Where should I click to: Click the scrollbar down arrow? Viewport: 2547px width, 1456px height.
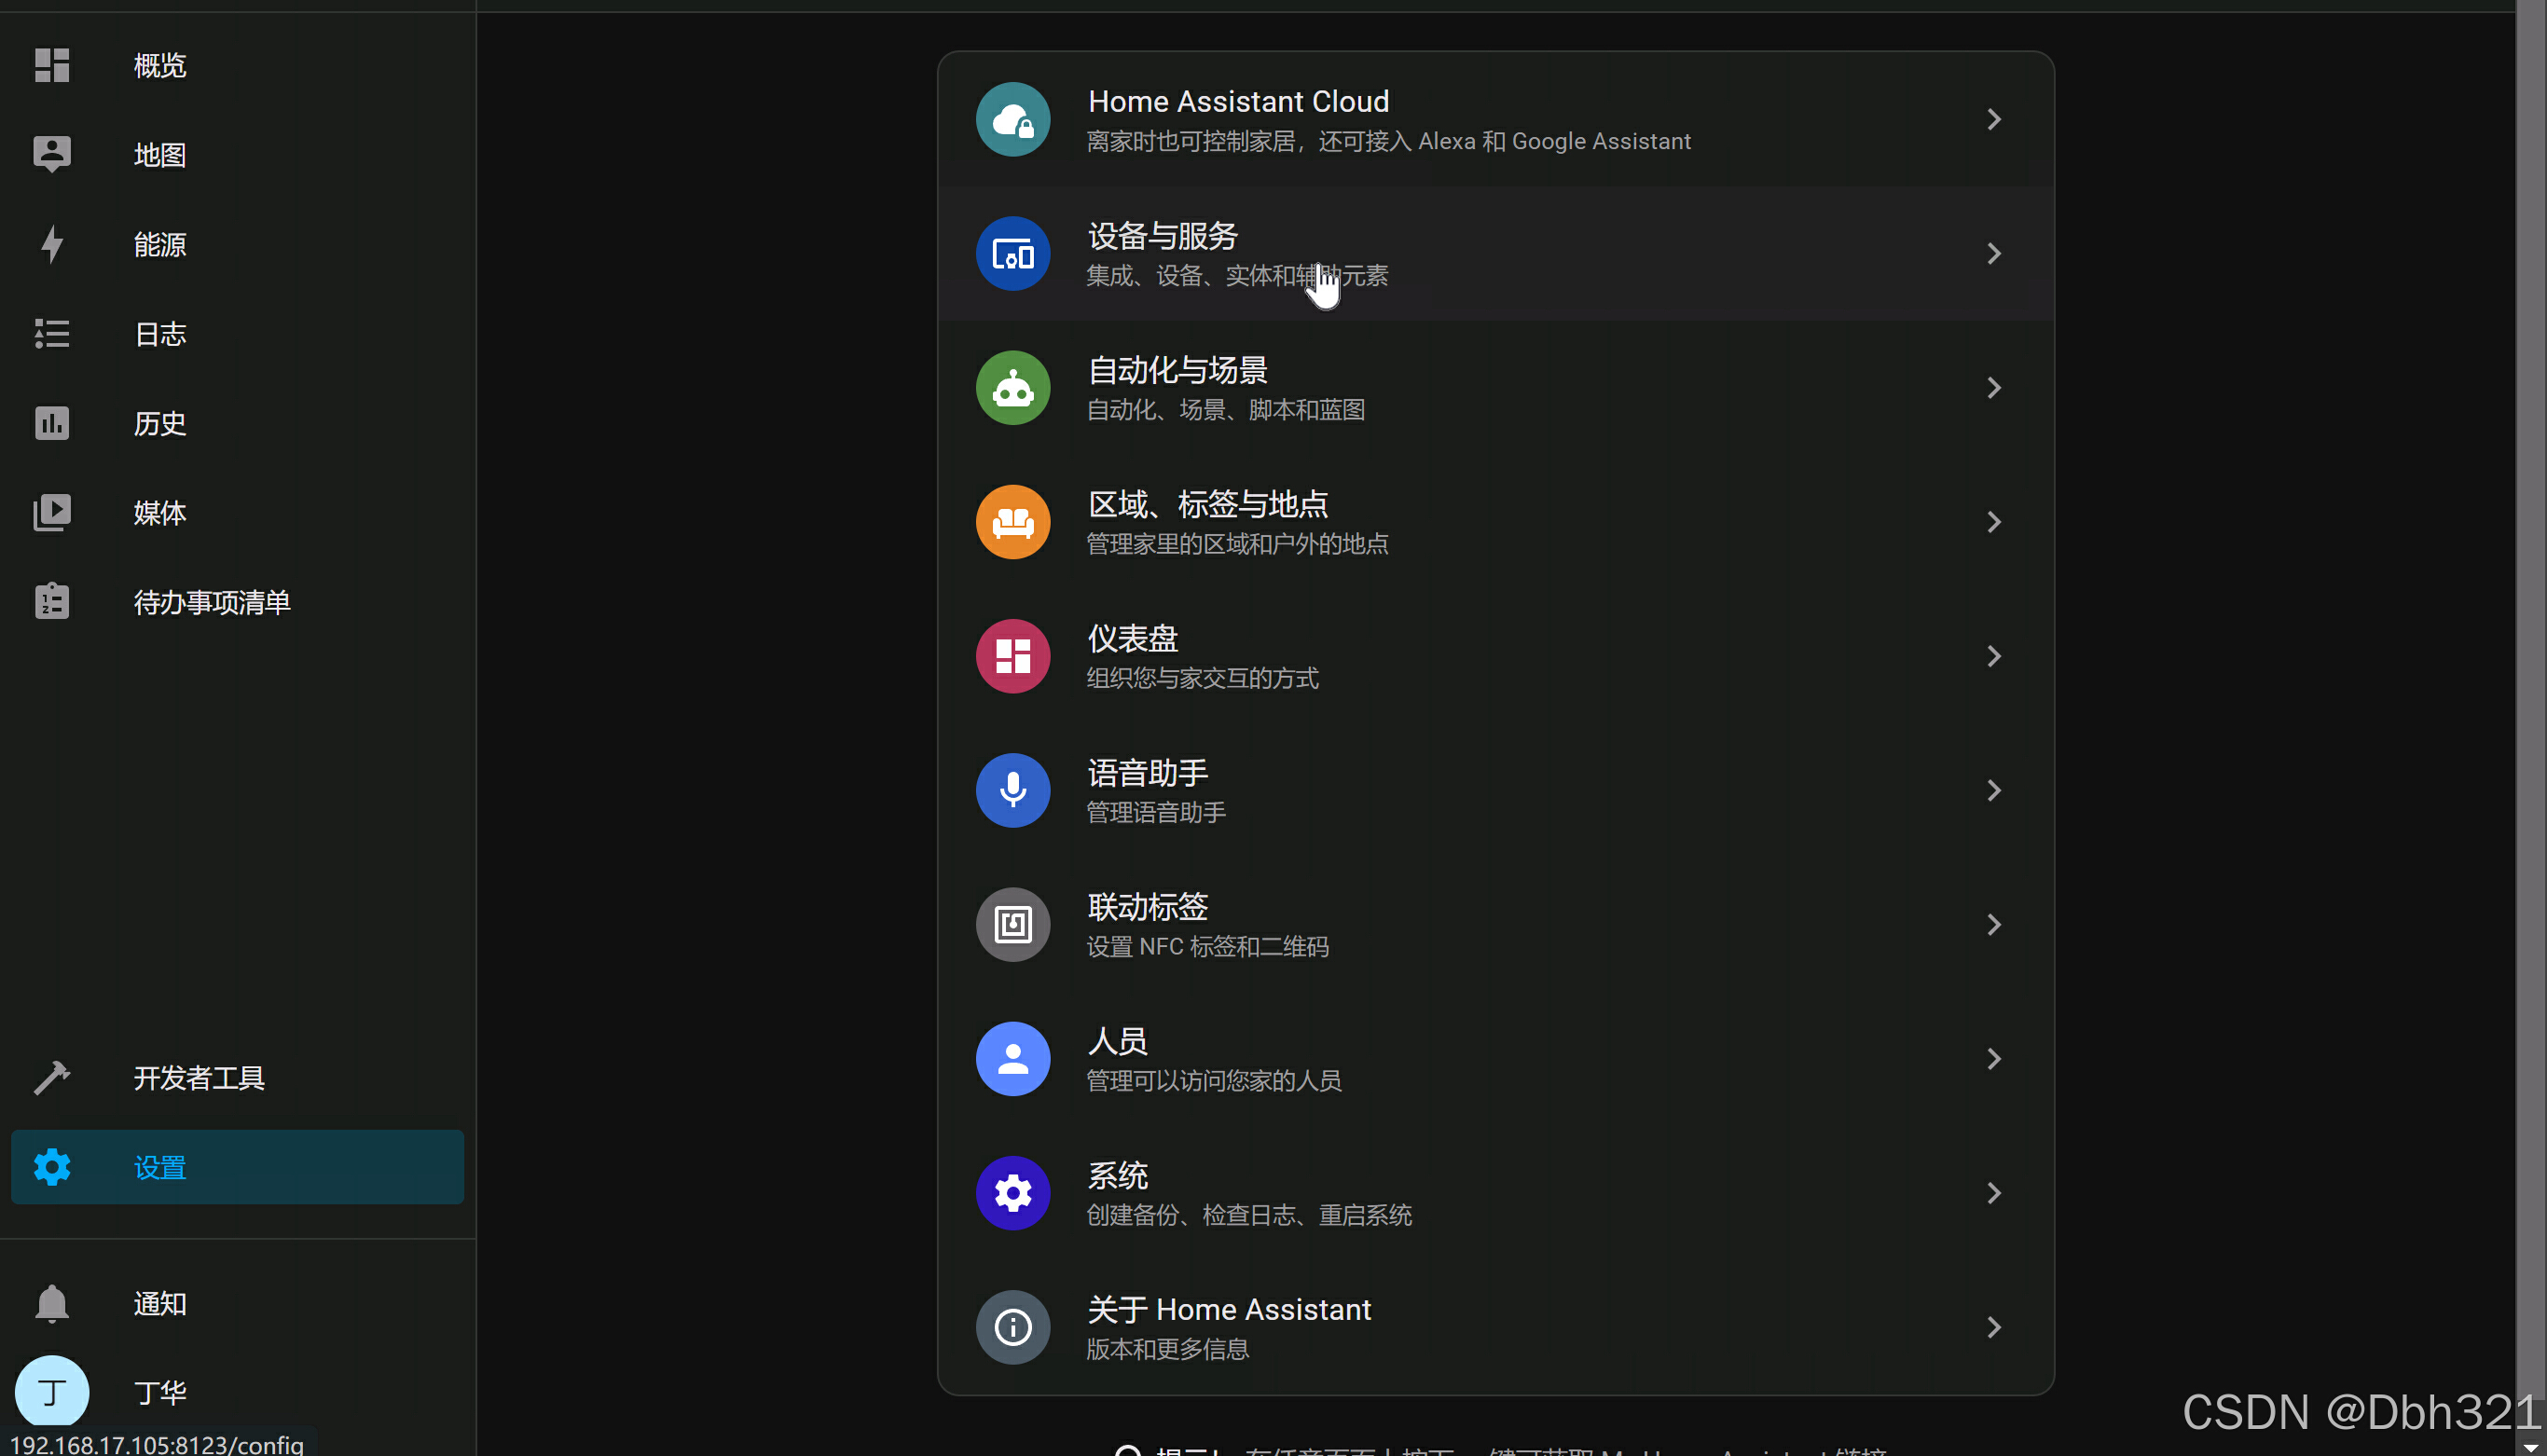[x=2531, y=1446]
